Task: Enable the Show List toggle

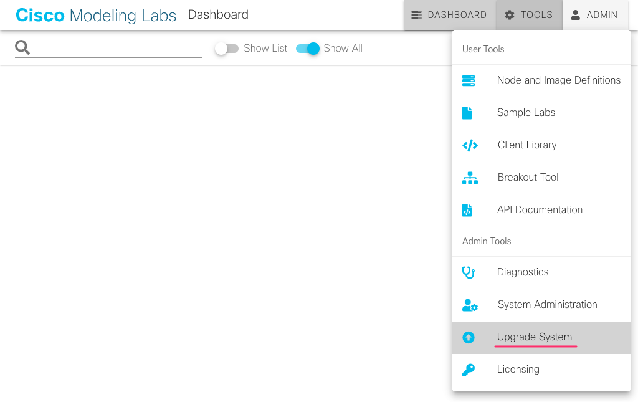Action: [x=227, y=49]
